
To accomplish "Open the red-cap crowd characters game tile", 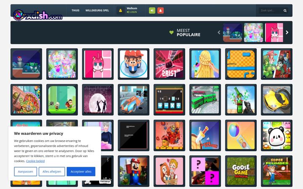I will click(x=133, y=64).
